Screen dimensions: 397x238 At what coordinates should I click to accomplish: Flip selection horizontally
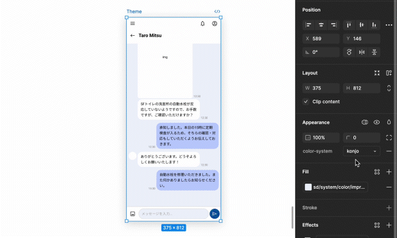pos(362,52)
